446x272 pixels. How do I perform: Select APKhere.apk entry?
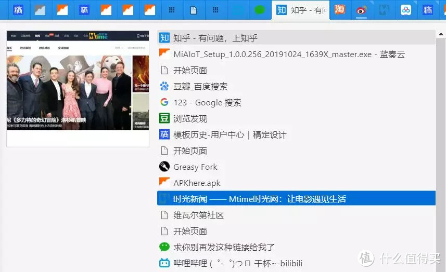pyautogui.click(x=296, y=183)
